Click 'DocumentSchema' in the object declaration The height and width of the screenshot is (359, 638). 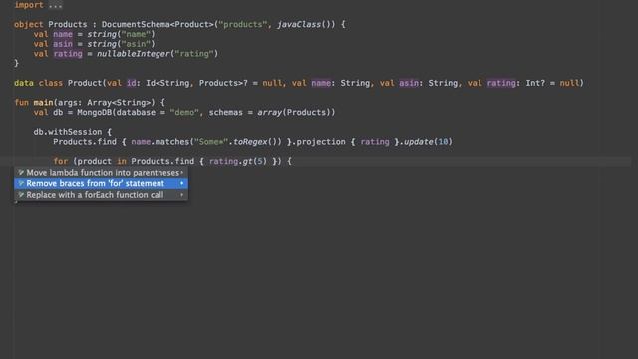click(x=136, y=24)
